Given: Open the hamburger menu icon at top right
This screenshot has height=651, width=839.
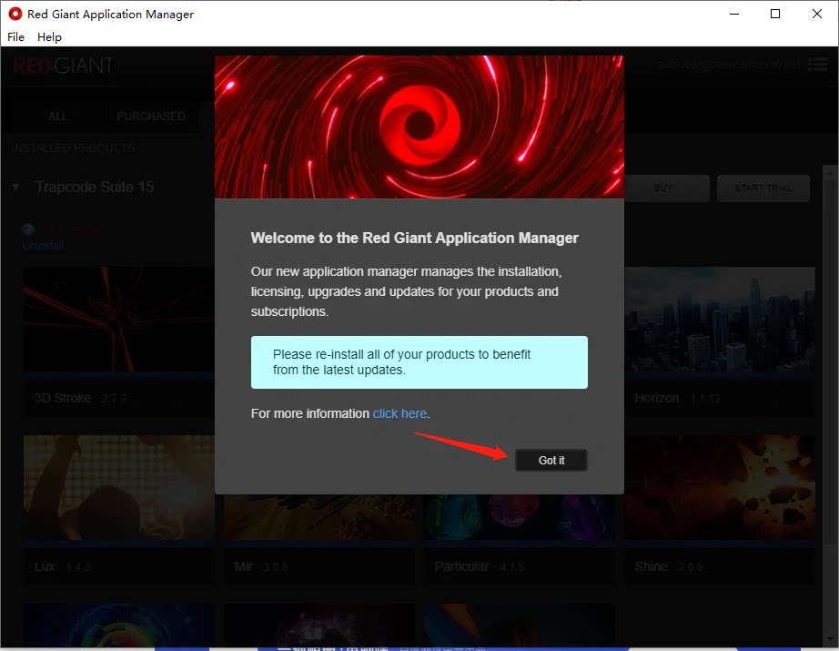Looking at the screenshot, I should click(817, 65).
